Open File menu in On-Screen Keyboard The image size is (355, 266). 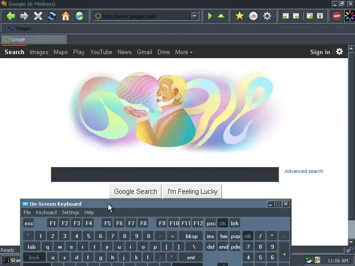pyautogui.click(x=27, y=212)
